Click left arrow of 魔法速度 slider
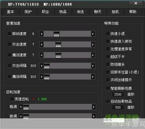This screenshot has width=145, height=129. (x=41, y=55)
